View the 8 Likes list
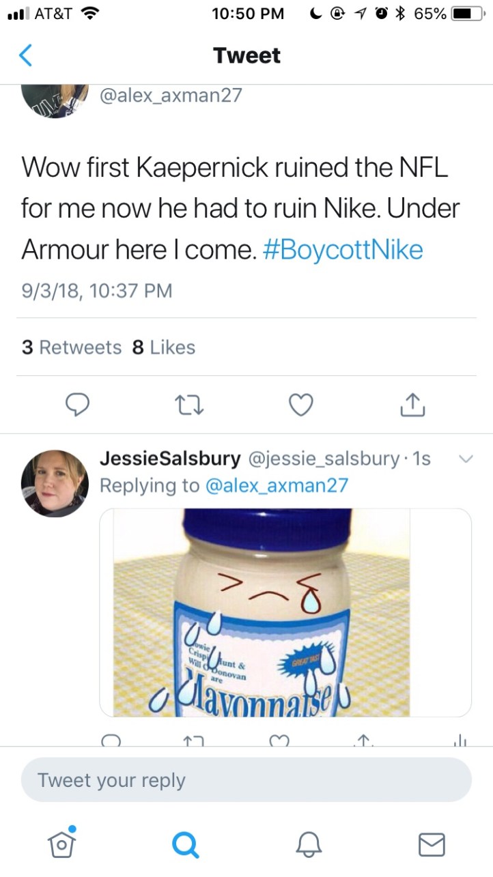Screen dimensions: 493x877 163,347
